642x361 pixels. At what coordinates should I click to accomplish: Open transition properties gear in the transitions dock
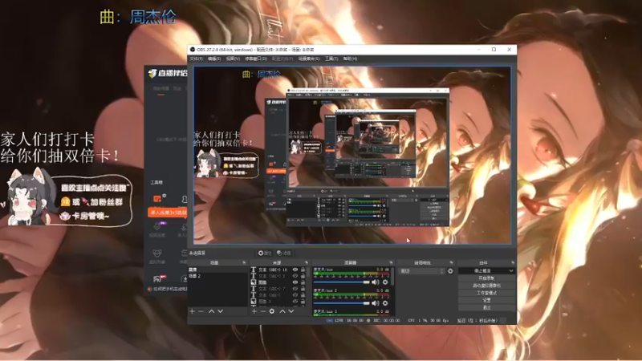450,271
